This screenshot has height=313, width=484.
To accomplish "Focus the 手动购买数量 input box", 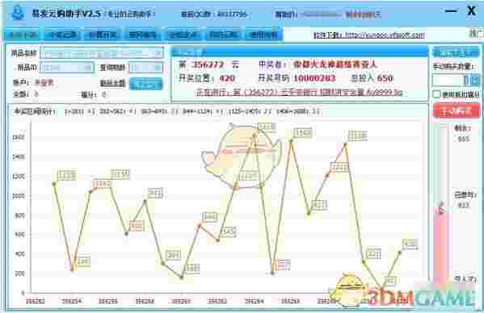I will point(448,81).
